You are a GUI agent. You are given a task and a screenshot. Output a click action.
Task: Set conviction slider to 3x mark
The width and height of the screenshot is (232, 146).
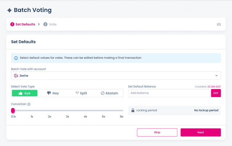pos(67,110)
